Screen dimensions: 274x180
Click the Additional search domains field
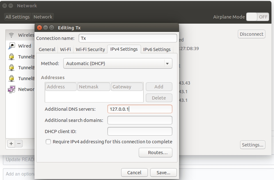coord(140,120)
